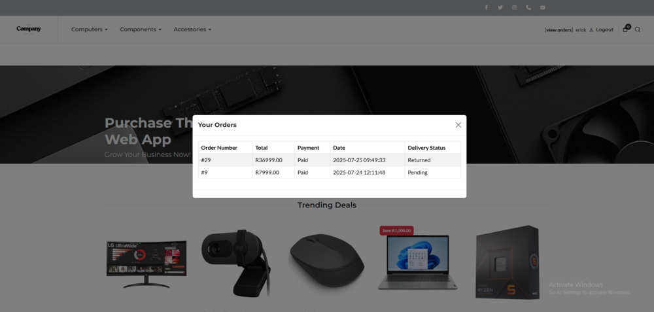654x312 pixels.
Task: Click the Company logo
Action: point(29,29)
